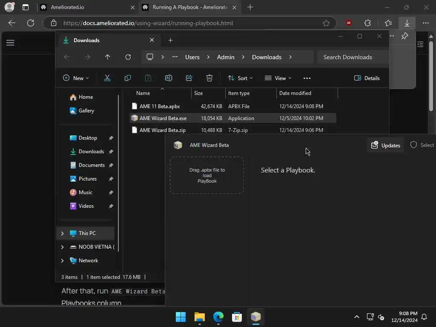Close the Downloads tab in File Explorer
Screen dimensions: 436x327
[x=152, y=40]
